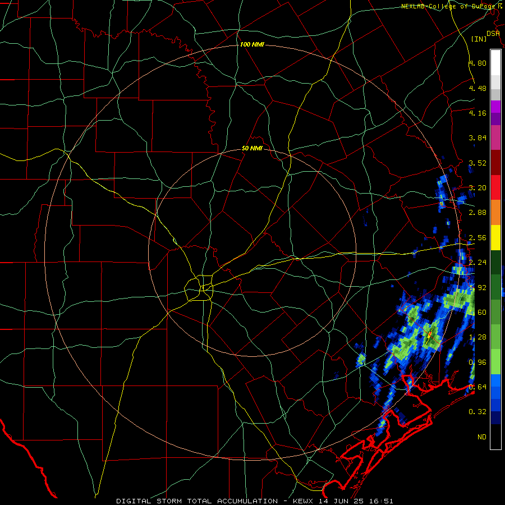Click the [IN] units label

click(479, 39)
